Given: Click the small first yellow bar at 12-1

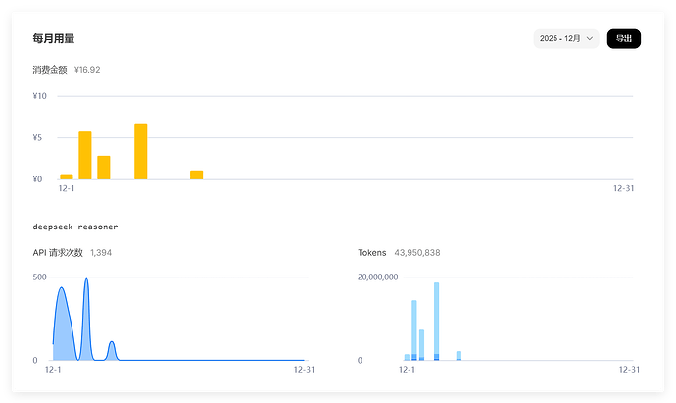Looking at the screenshot, I should coord(67,176).
